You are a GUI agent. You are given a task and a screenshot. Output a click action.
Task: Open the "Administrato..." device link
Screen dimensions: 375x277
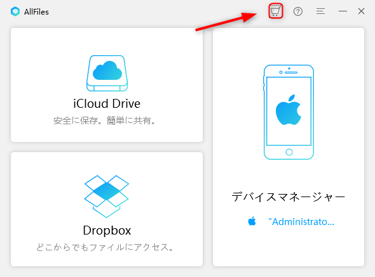point(301,222)
